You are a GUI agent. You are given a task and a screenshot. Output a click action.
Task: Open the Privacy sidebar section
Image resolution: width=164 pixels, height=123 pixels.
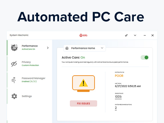(30, 64)
